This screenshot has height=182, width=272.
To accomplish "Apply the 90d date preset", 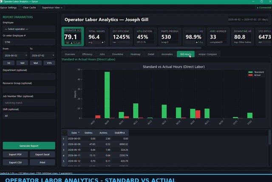I will coord(36,63).
